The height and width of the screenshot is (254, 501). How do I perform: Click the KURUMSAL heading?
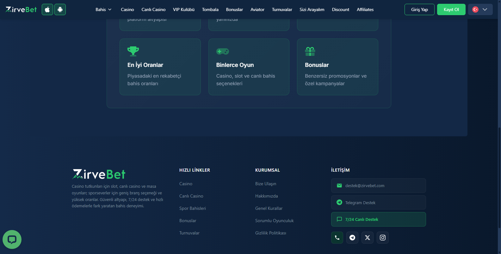click(268, 170)
